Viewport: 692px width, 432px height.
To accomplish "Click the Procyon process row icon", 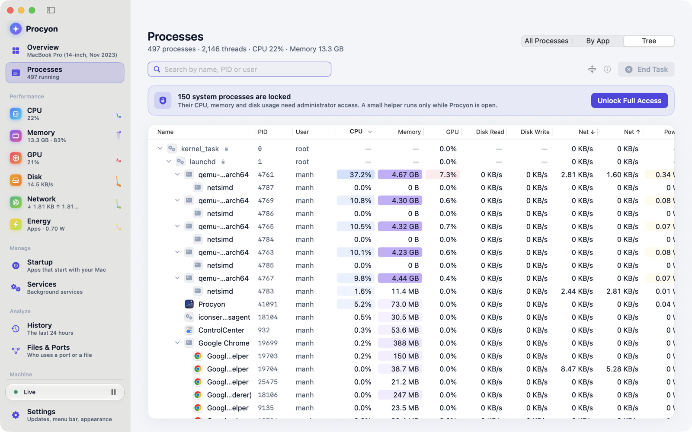I will 189,304.
